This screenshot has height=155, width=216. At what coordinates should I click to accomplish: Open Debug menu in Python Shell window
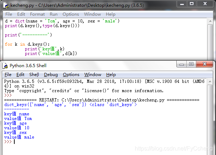[51, 75]
